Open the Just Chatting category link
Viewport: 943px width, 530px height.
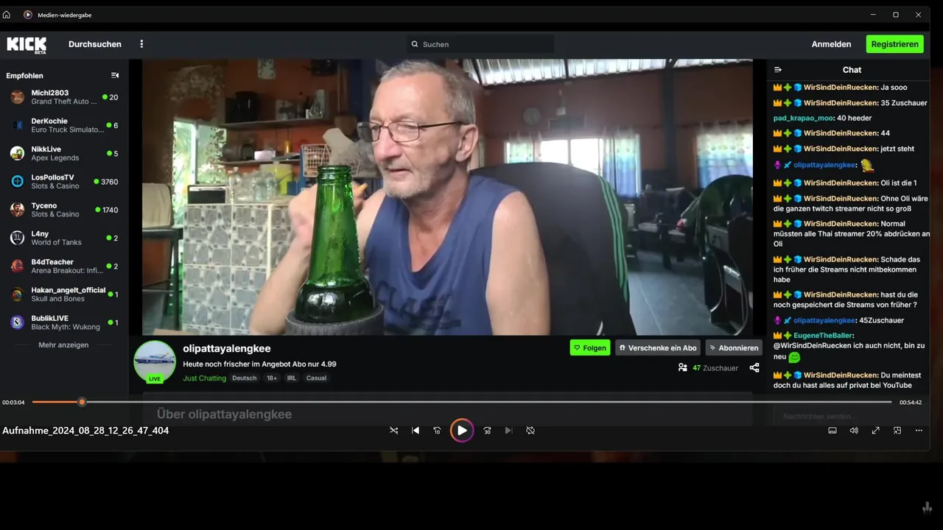tap(205, 378)
